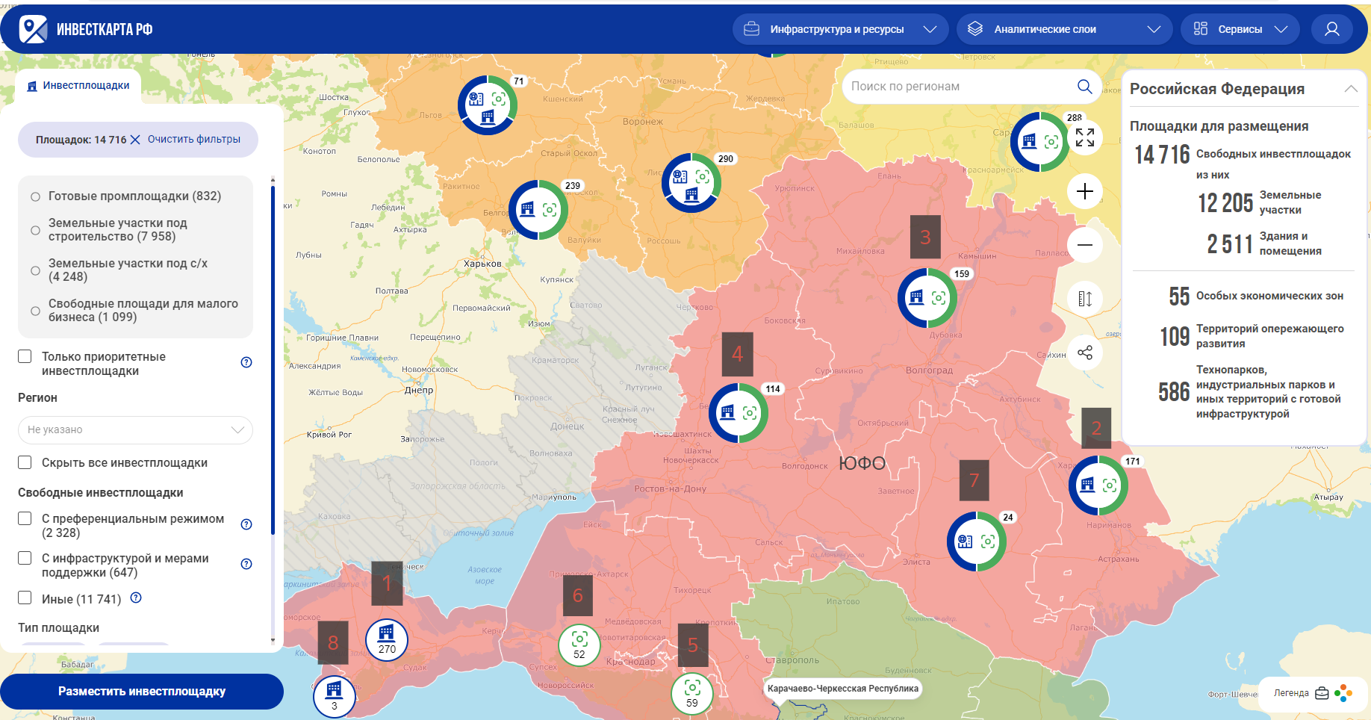Check Скрыть все инвестплощадки
This screenshot has height=720, width=1371.
click(25, 462)
